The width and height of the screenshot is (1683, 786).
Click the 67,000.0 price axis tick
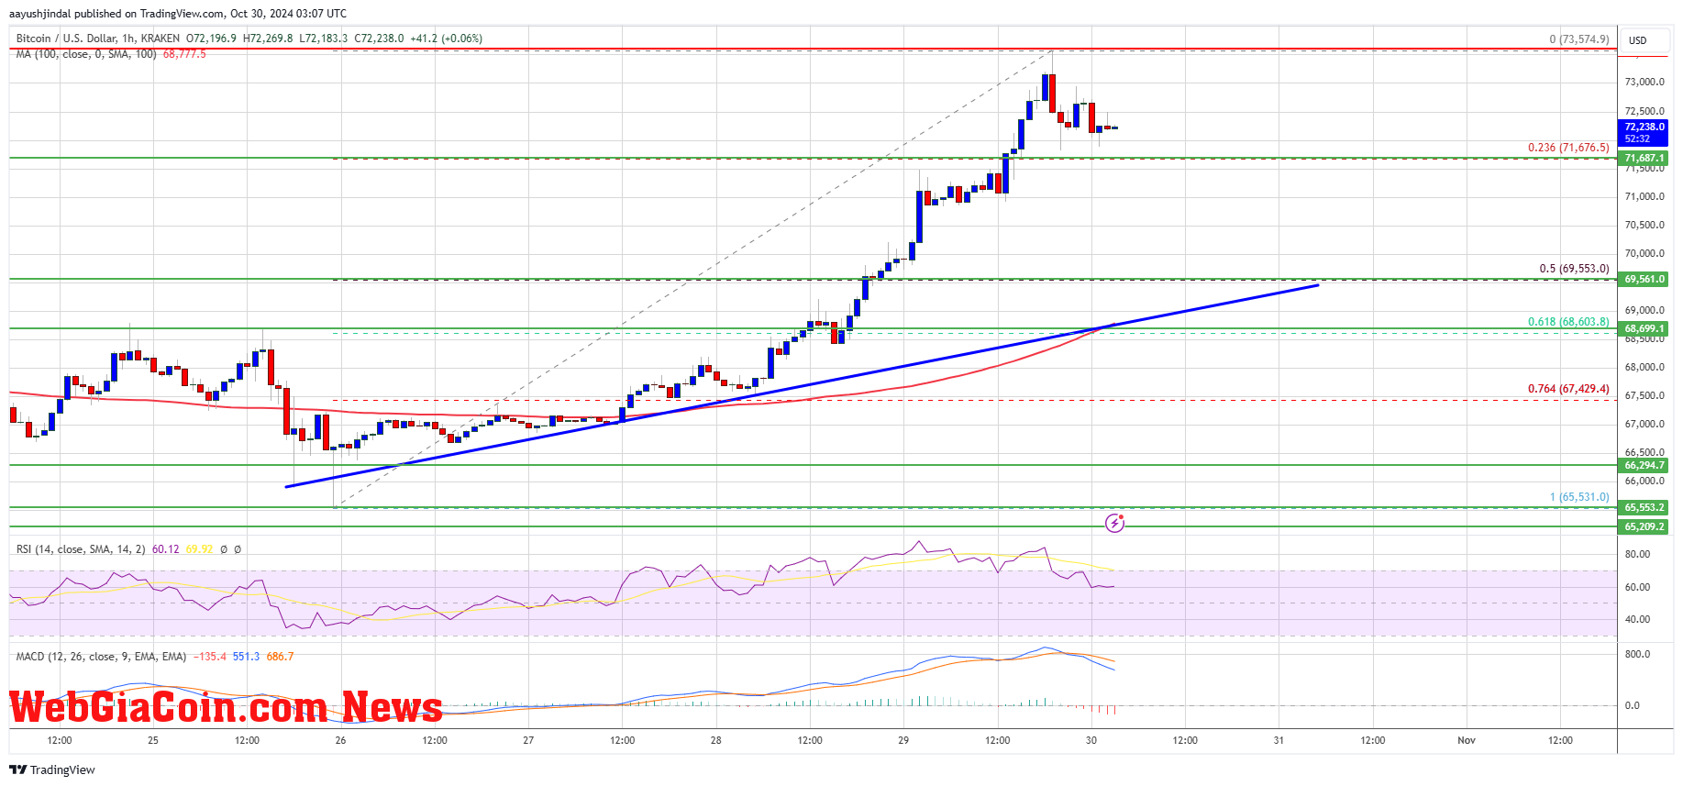(x=1644, y=424)
